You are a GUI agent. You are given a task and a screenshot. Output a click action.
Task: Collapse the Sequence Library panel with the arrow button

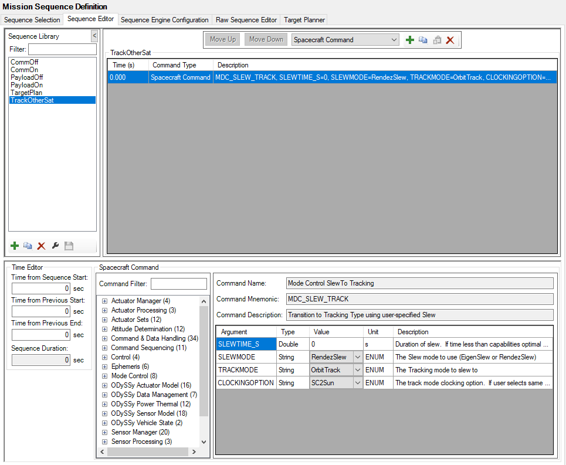[x=93, y=36]
